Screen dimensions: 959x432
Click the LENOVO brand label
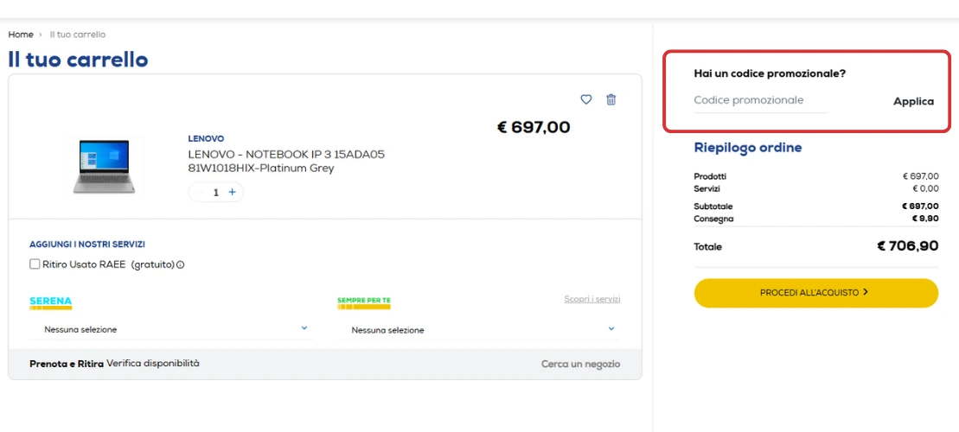pos(206,139)
